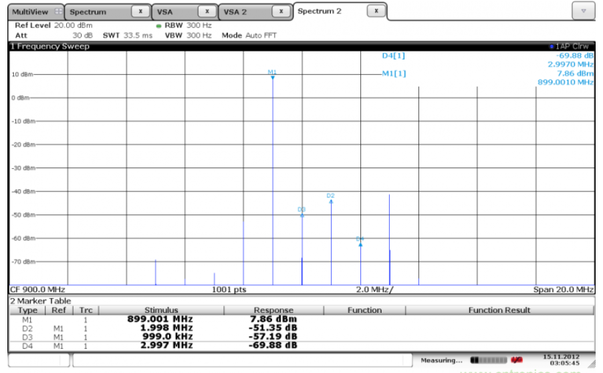Image resolution: width=603 pixels, height=373 pixels.
Task: Click the Mode Auto FFT label
Action: click(249, 35)
